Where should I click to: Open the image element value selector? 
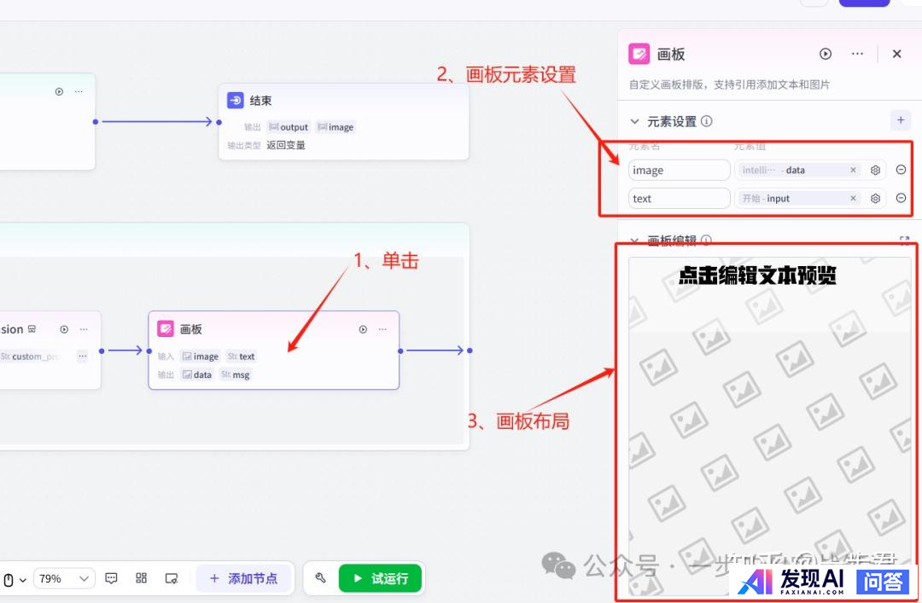point(798,170)
